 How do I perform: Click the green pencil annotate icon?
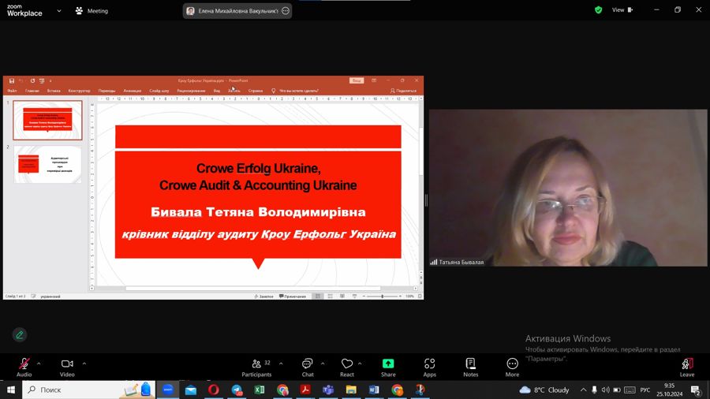click(20, 335)
